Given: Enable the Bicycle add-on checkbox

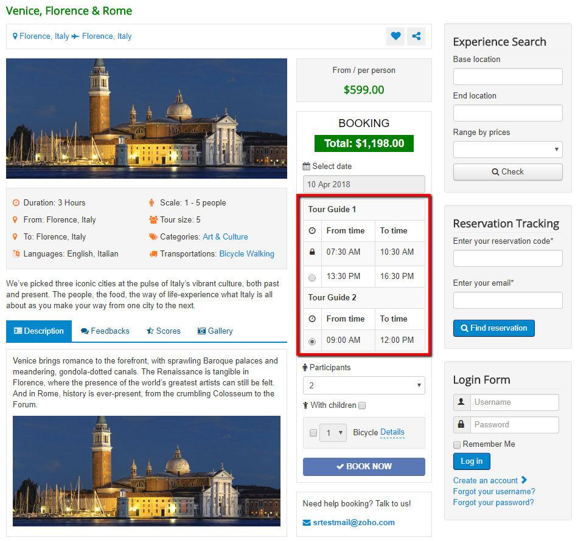Looking at the screenshot, I should tap(313, 433).
